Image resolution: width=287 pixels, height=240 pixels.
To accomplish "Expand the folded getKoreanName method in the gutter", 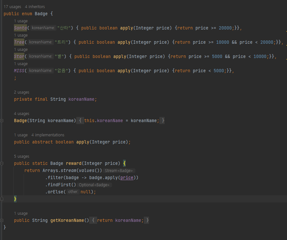I will 2,221.
